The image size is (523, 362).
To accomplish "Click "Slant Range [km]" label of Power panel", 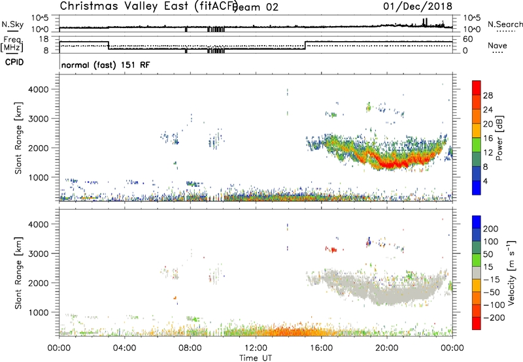I will point(18,138).
